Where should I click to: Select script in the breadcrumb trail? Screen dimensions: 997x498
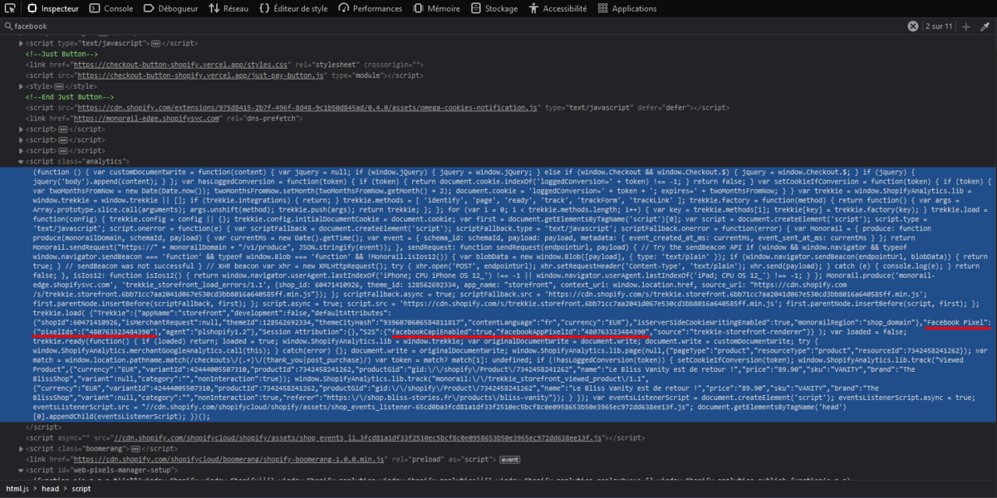coord(81,489)
